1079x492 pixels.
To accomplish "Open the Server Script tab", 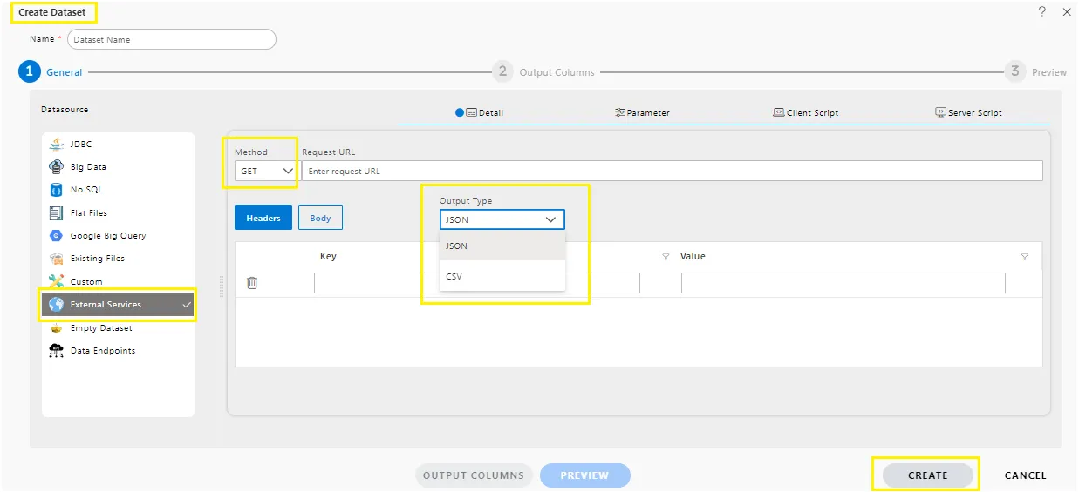I will click(968, 112).
